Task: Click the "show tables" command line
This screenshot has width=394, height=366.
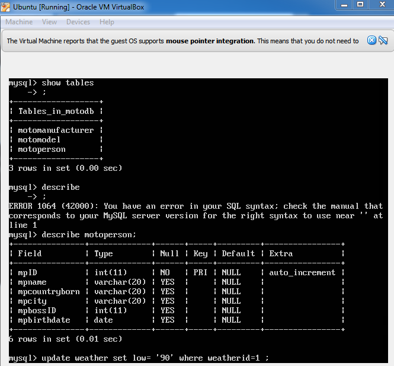Action: [x=68, y=83]
